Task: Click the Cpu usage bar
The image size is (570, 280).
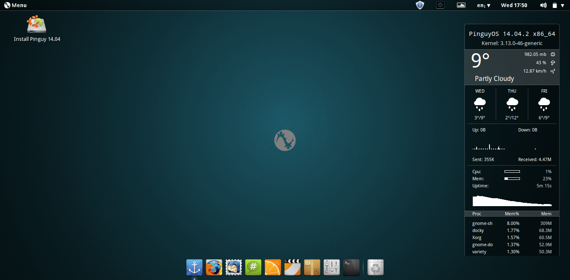Action: coord(512,172)
